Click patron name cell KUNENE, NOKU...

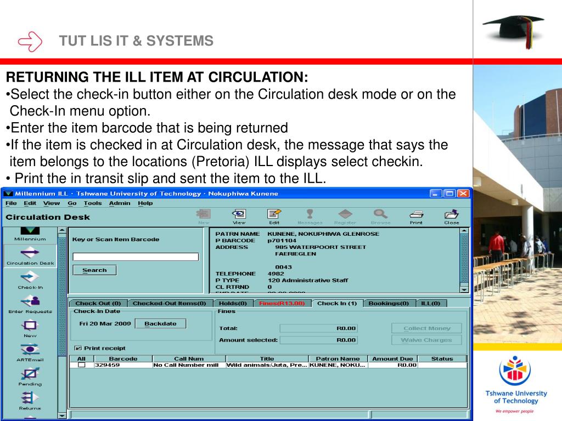click(x=338, y=365)
